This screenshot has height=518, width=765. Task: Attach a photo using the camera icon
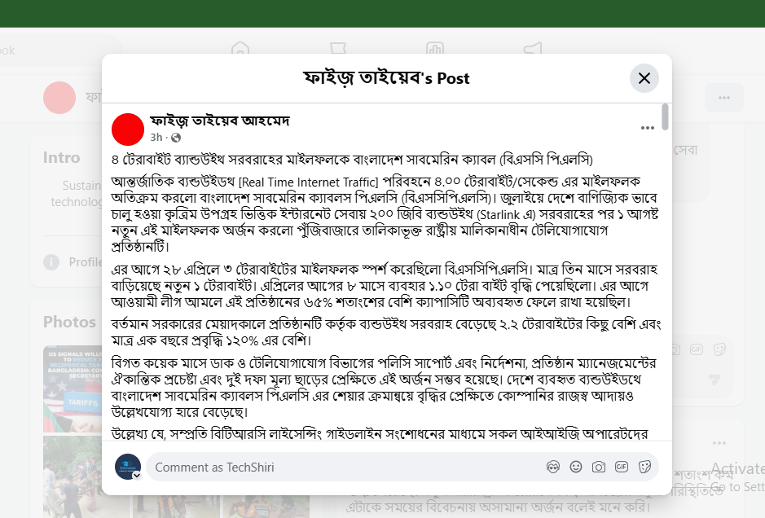(x=599, y=467)
